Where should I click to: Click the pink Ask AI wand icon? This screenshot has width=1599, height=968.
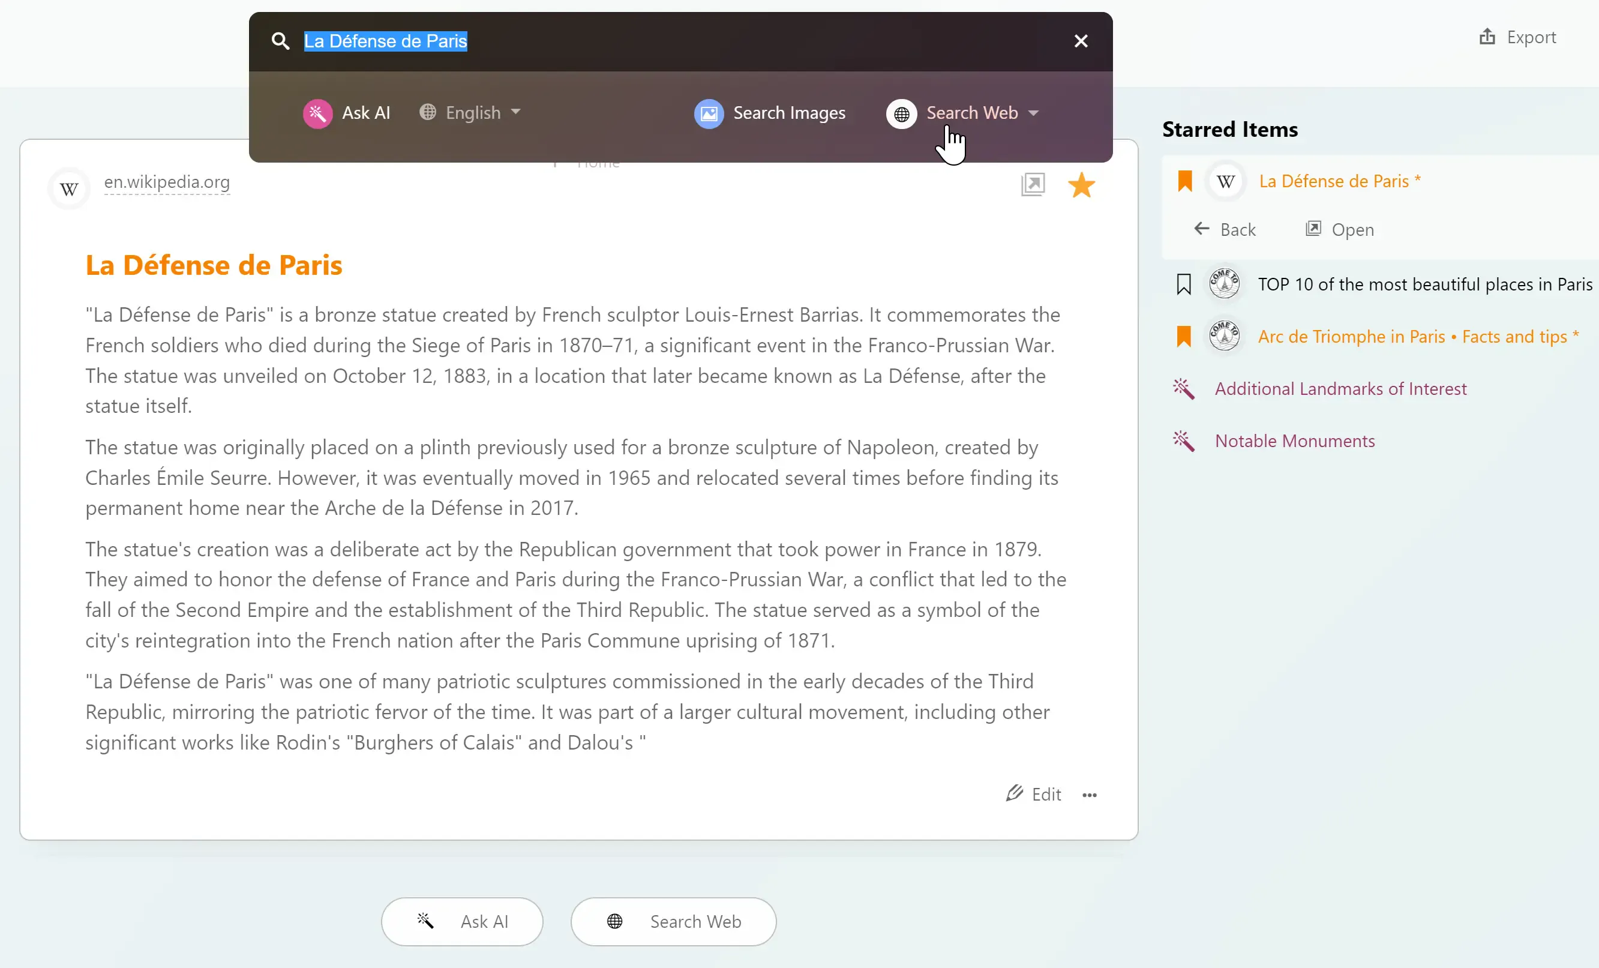[317, 113]
